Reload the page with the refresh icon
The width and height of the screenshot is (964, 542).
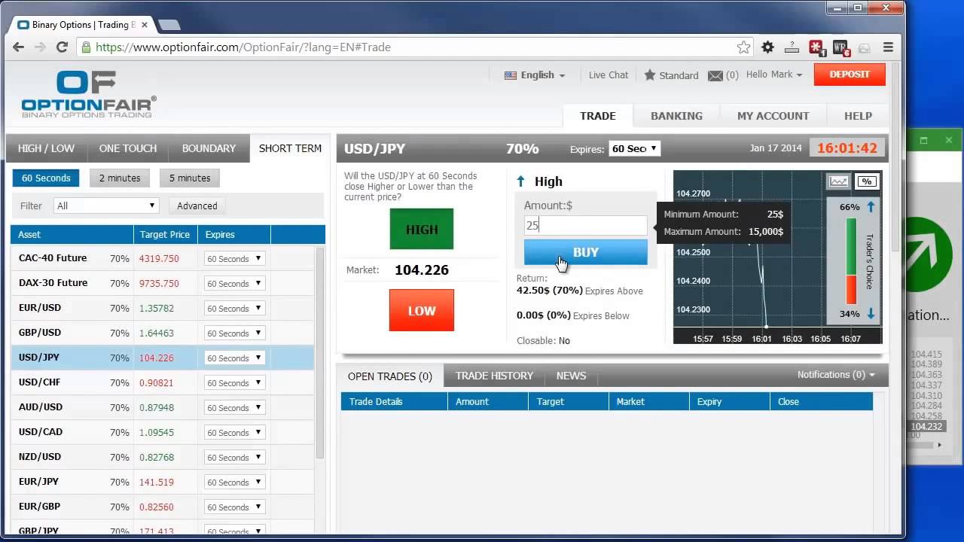click(62, 47)
